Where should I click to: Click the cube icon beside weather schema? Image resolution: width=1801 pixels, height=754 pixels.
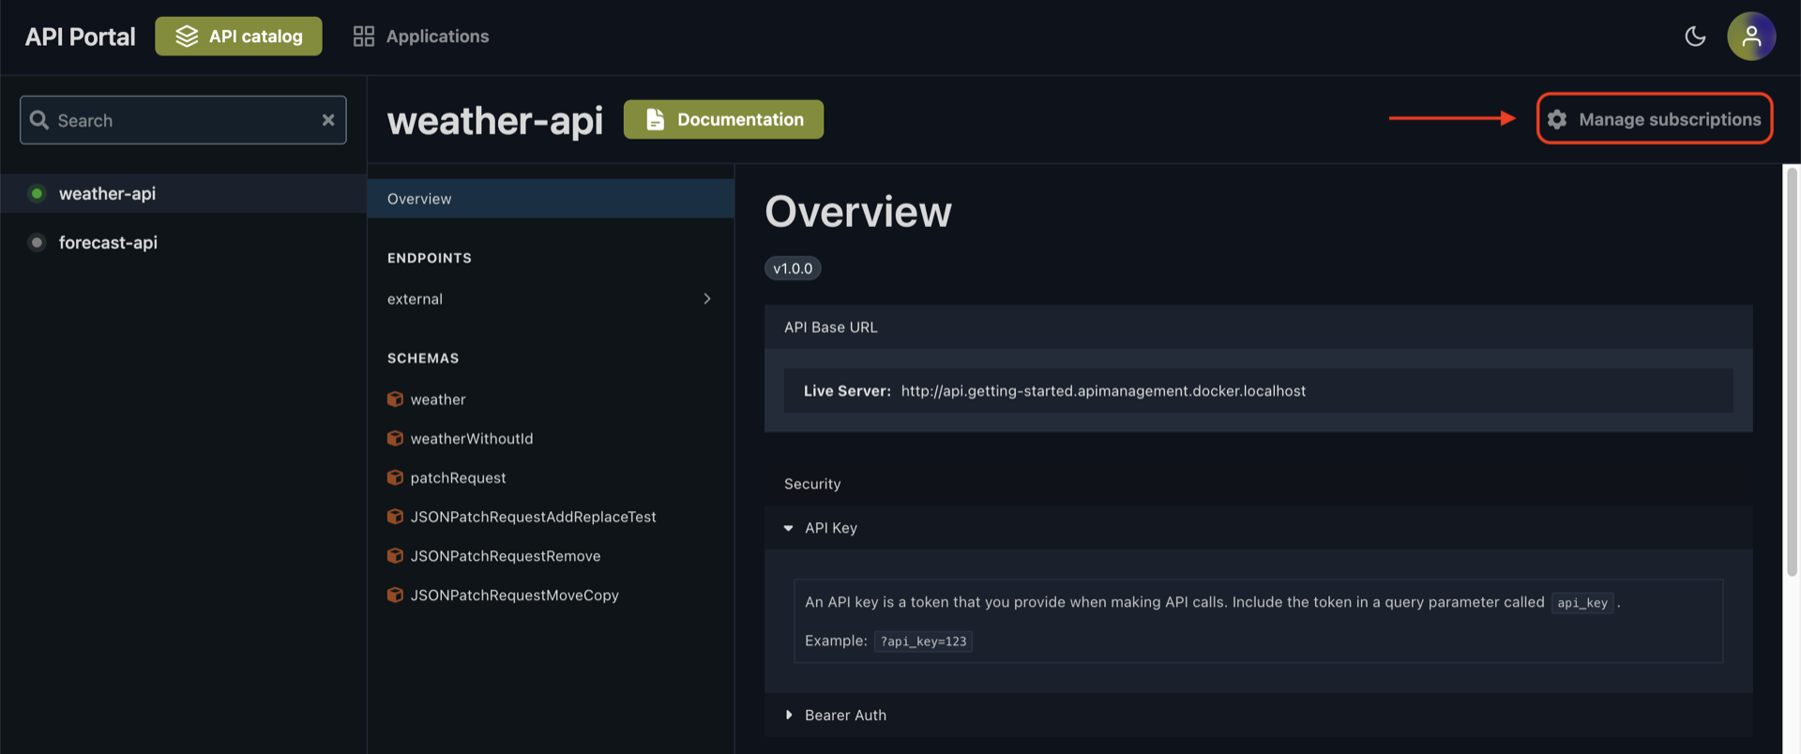pos(395,400)
